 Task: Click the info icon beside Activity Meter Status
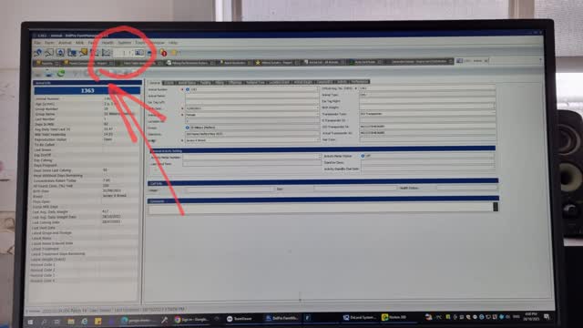tap(363, 156)
